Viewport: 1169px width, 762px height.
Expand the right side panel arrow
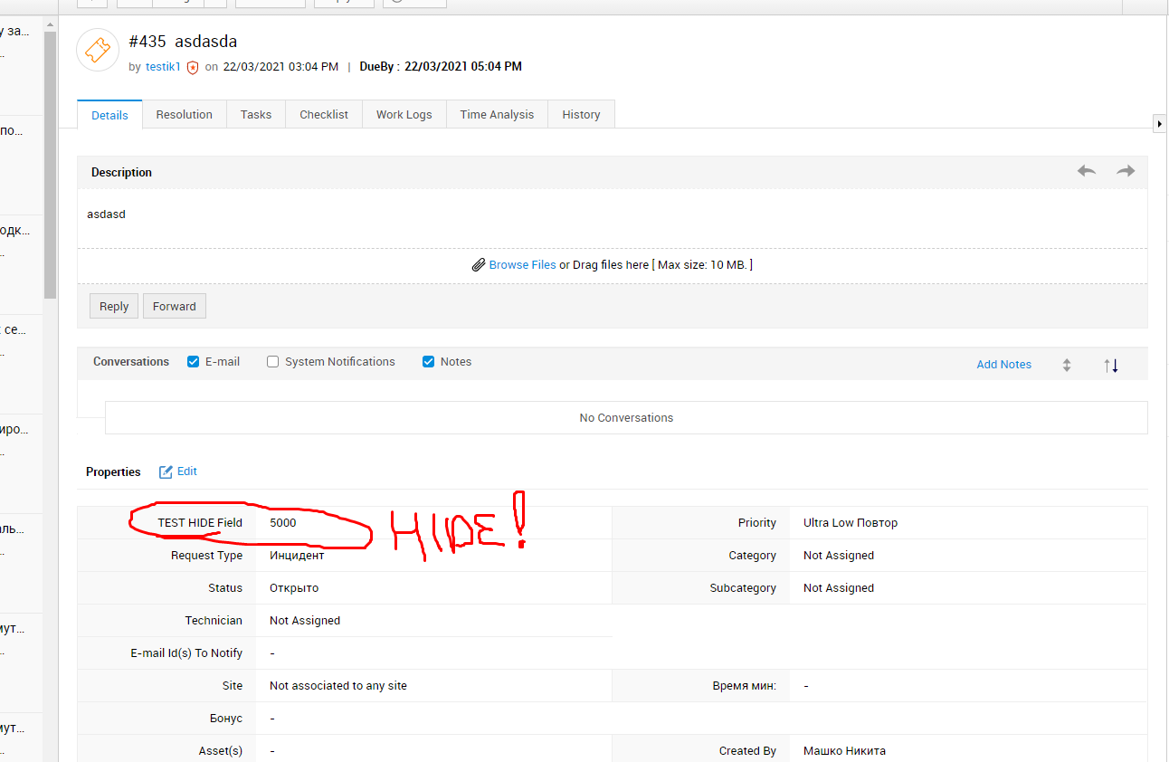1160,123
